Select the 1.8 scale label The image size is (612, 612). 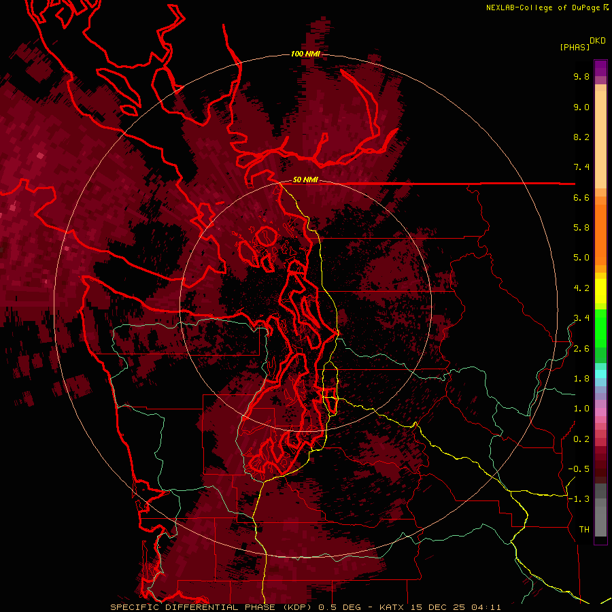(x=581, y=379)
